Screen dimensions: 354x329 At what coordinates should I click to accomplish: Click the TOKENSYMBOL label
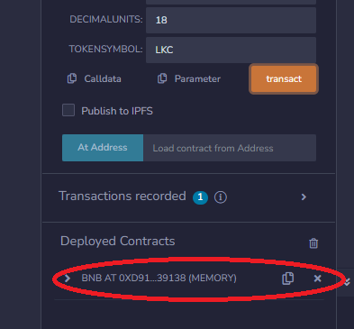[x=105, y=49]
